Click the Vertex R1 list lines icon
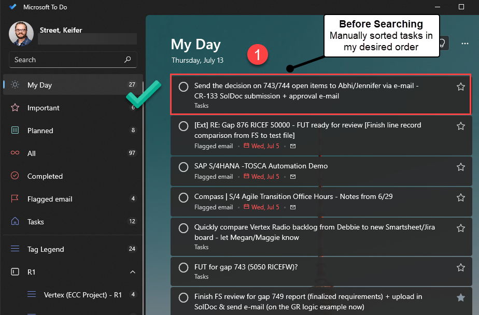 click(x=32, y=294)
